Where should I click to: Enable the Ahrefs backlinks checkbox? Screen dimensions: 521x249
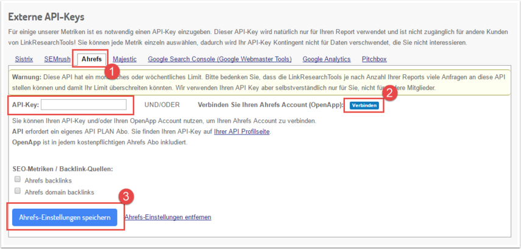point(18,180)
